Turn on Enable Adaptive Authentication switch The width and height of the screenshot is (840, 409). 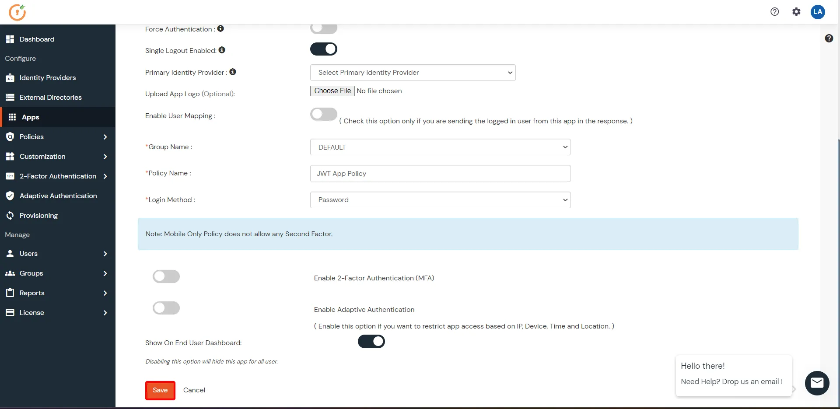[x=166, y=308]
